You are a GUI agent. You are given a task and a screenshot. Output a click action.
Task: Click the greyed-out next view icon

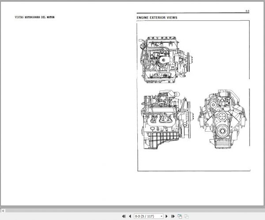186,216
